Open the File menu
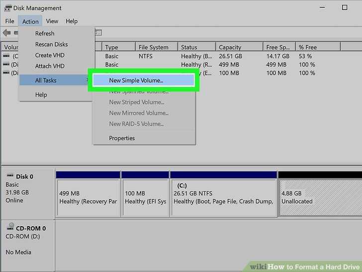The image size is (362, 272). [x=10, y=21]
